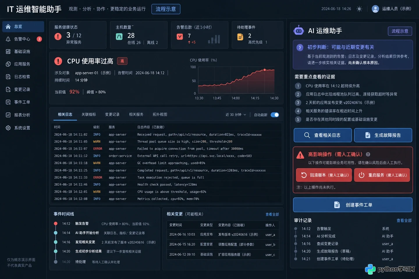Click the 高 severity tag beside CPU 使用率过高
Image resolution: width=419 pixels, height=279 pixels.
pos(122,61)
